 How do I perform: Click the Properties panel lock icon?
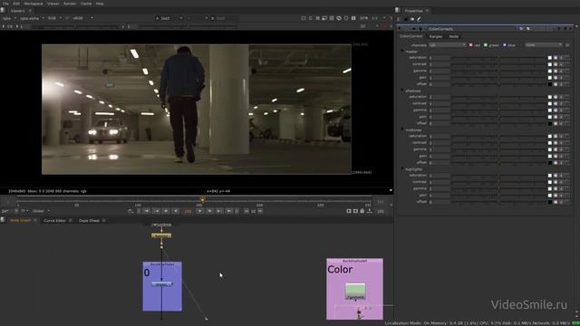pyautogui.click(x=406, y=19)
